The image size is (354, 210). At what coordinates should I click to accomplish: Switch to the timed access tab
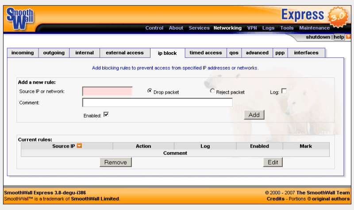pos(206,53)
